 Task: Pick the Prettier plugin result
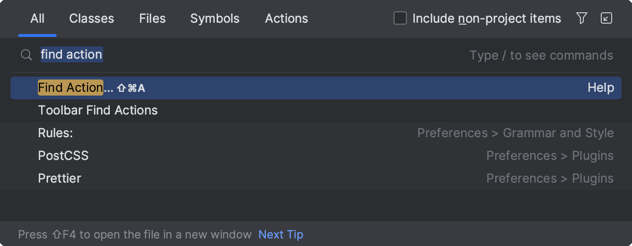pos(316,178)
